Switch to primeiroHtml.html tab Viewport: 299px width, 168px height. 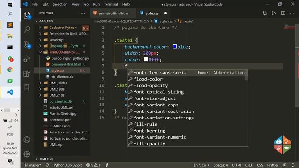pos(113,13)
